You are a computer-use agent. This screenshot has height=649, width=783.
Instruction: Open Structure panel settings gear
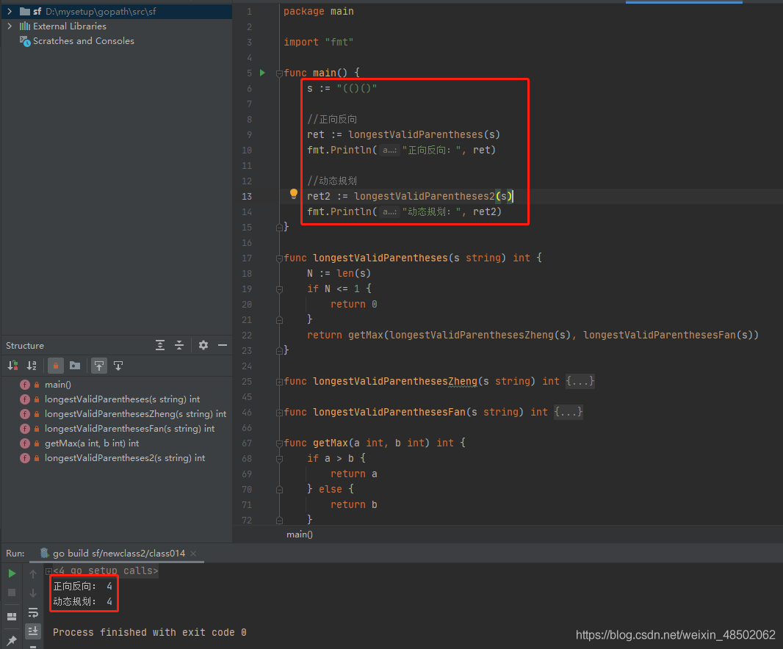[x=203, y=345]
